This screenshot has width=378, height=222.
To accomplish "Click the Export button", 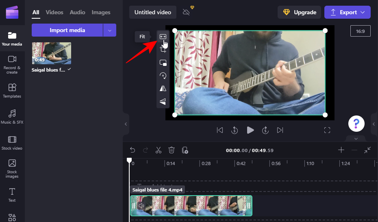I will point(347,12).
